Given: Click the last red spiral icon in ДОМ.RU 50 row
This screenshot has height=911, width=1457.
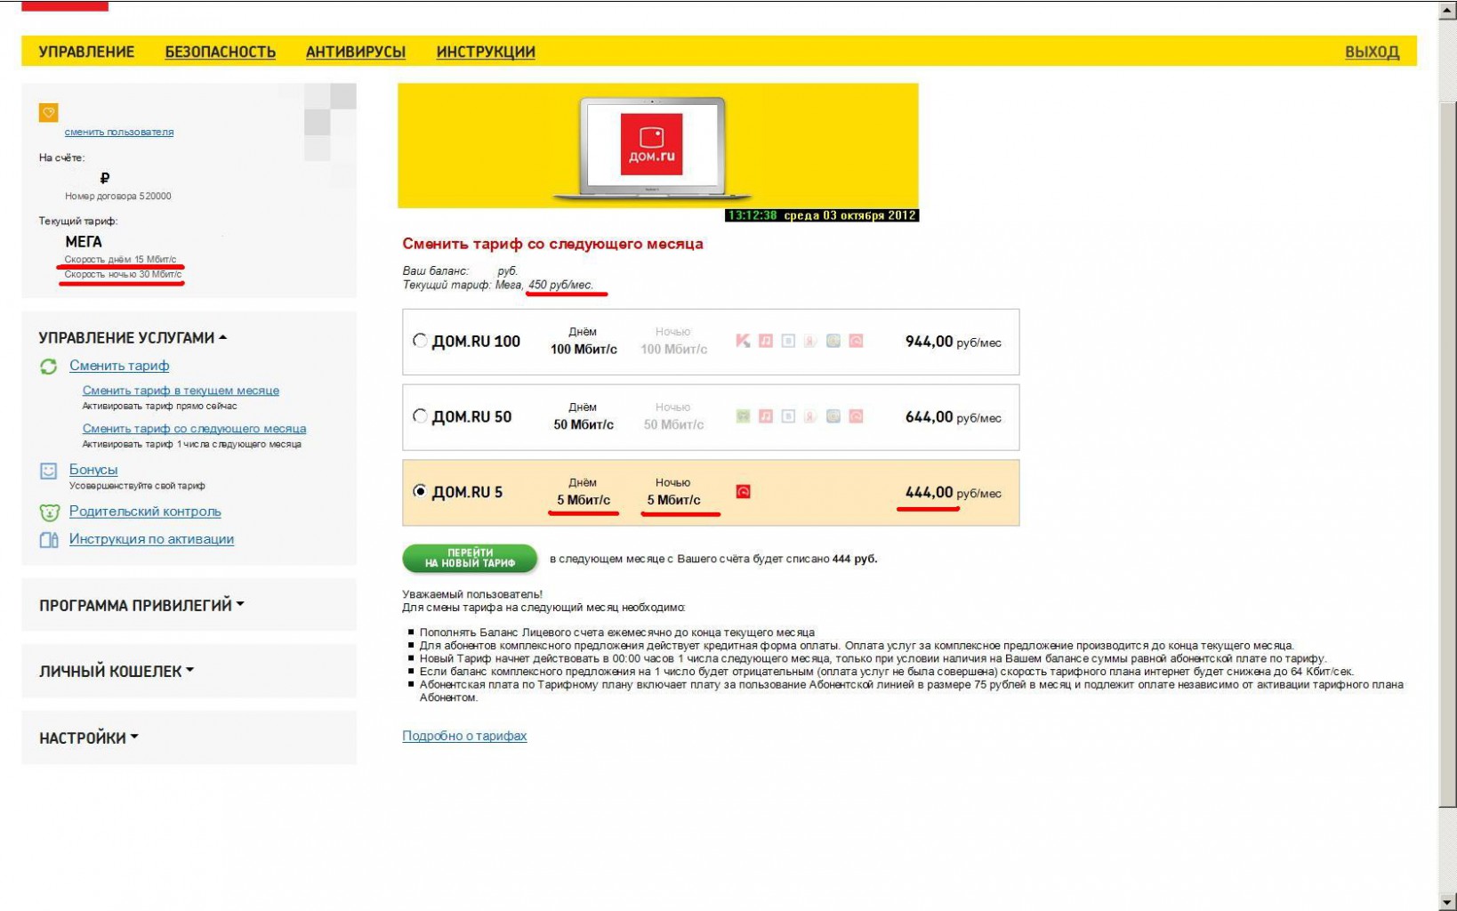Looking at the screenshot, I should [856, 416].
